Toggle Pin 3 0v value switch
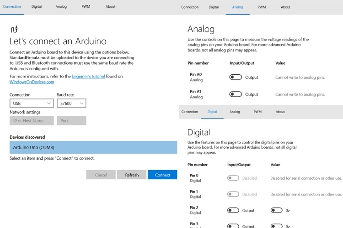The width and height of the screenshot is (343, 228). point(277,226)
